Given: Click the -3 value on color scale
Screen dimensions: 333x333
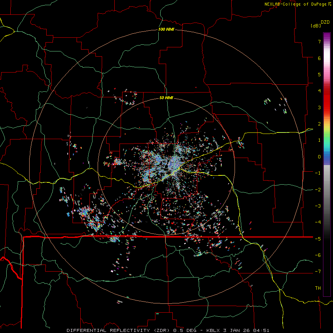Looking at the screenshot, I should click(318, 206).
